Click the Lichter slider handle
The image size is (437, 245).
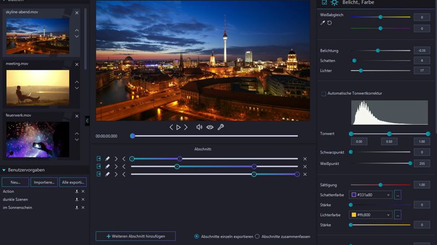tap(361, 71)
